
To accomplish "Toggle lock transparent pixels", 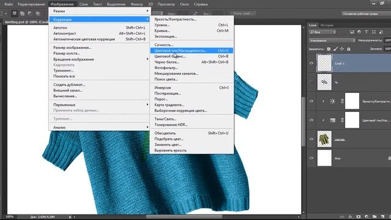I will click(x=329, y=49).
